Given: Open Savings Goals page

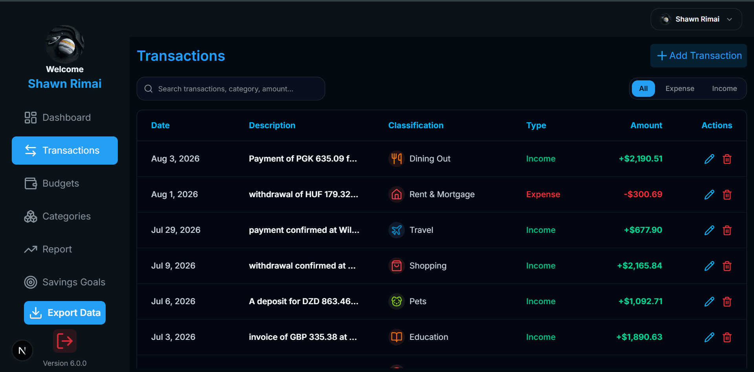Looking at the screenshot, I should point(65,282).
